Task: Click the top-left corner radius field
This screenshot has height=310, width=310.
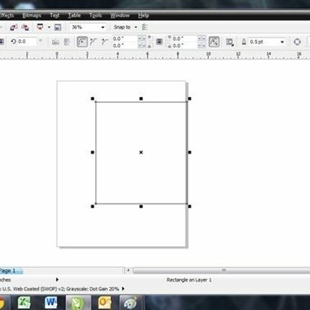Action: 125,38
